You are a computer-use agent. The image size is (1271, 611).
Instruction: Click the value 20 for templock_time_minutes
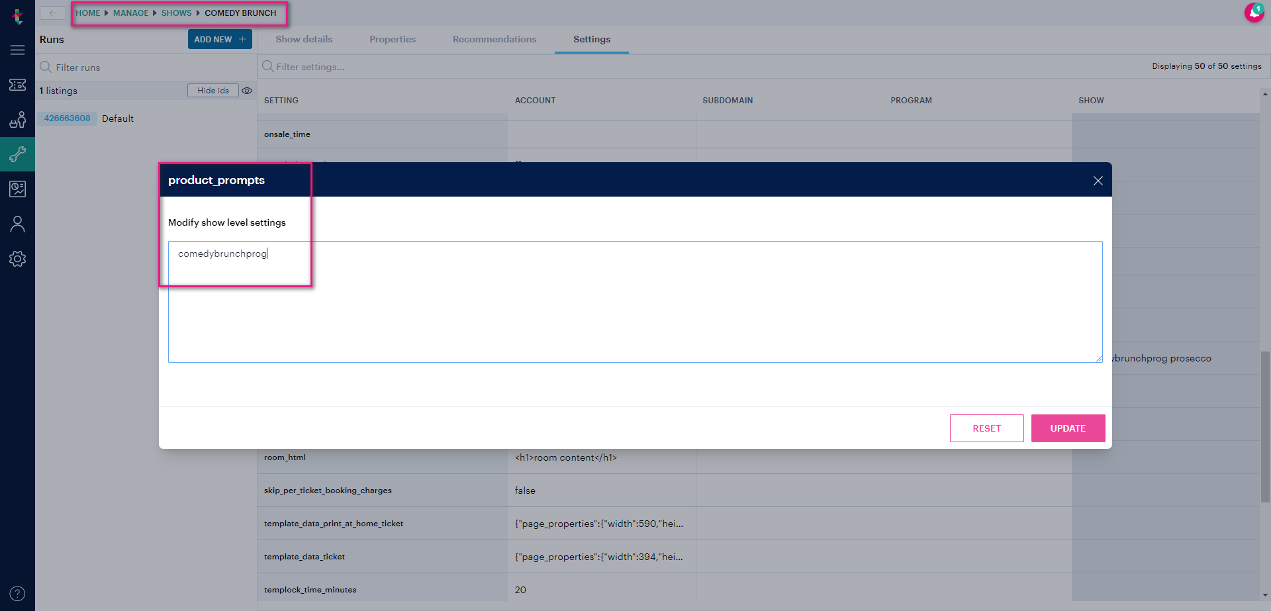coord(520,590)
